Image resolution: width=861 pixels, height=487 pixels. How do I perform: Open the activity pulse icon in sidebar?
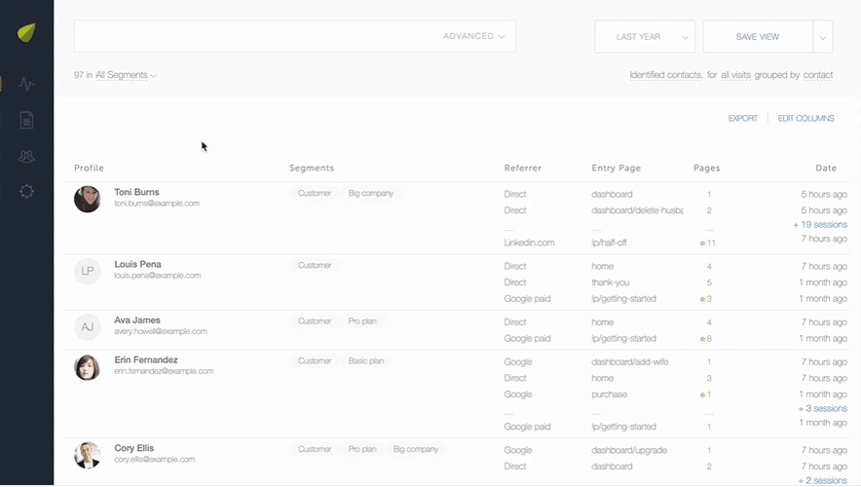coord(26,85)
